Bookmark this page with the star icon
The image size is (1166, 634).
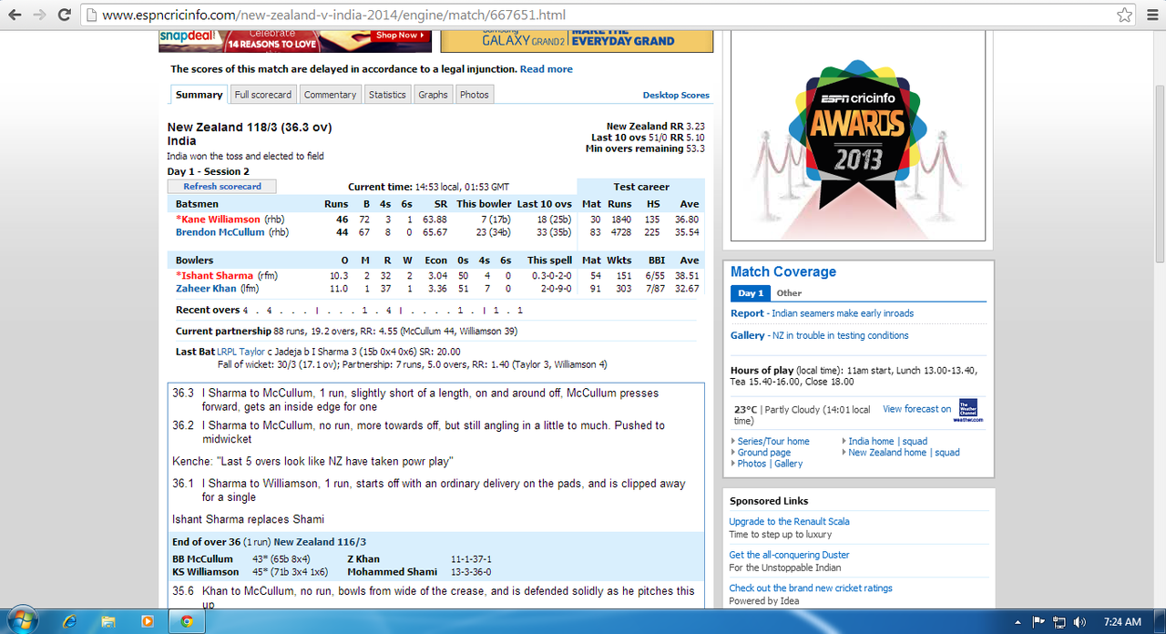click(1124, 15)
